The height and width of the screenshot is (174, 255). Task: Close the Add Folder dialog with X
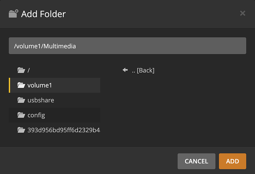coord(242,13)
